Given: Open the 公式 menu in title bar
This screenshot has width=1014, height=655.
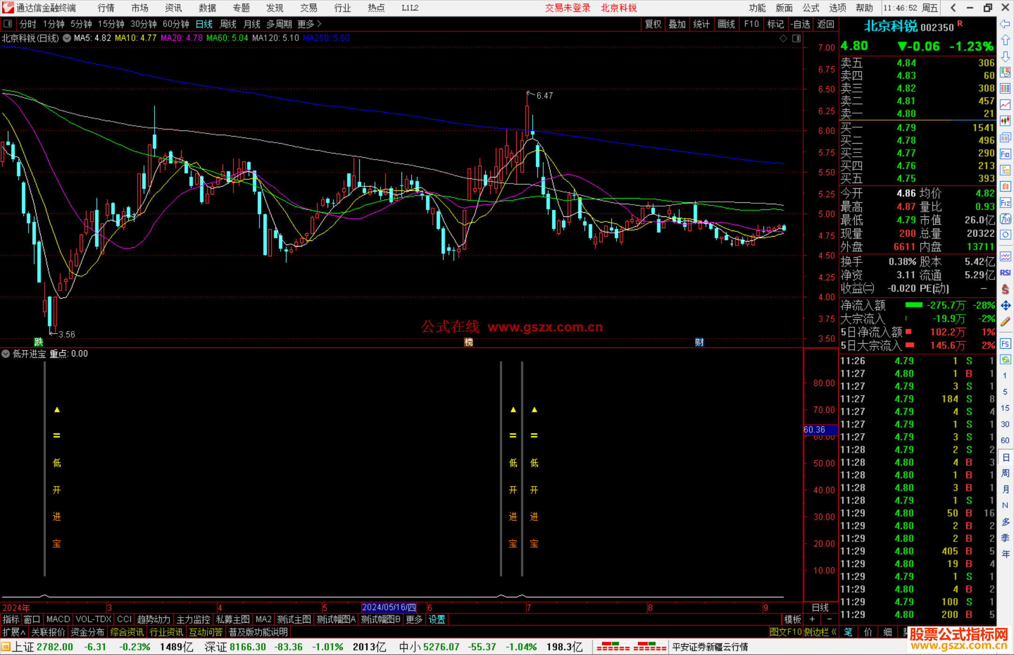Looking at the screenshot, I should click(x=810, y=8).
